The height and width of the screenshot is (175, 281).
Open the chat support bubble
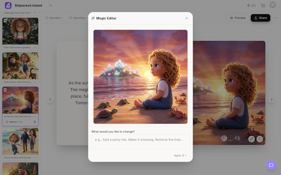click(271, 165)
